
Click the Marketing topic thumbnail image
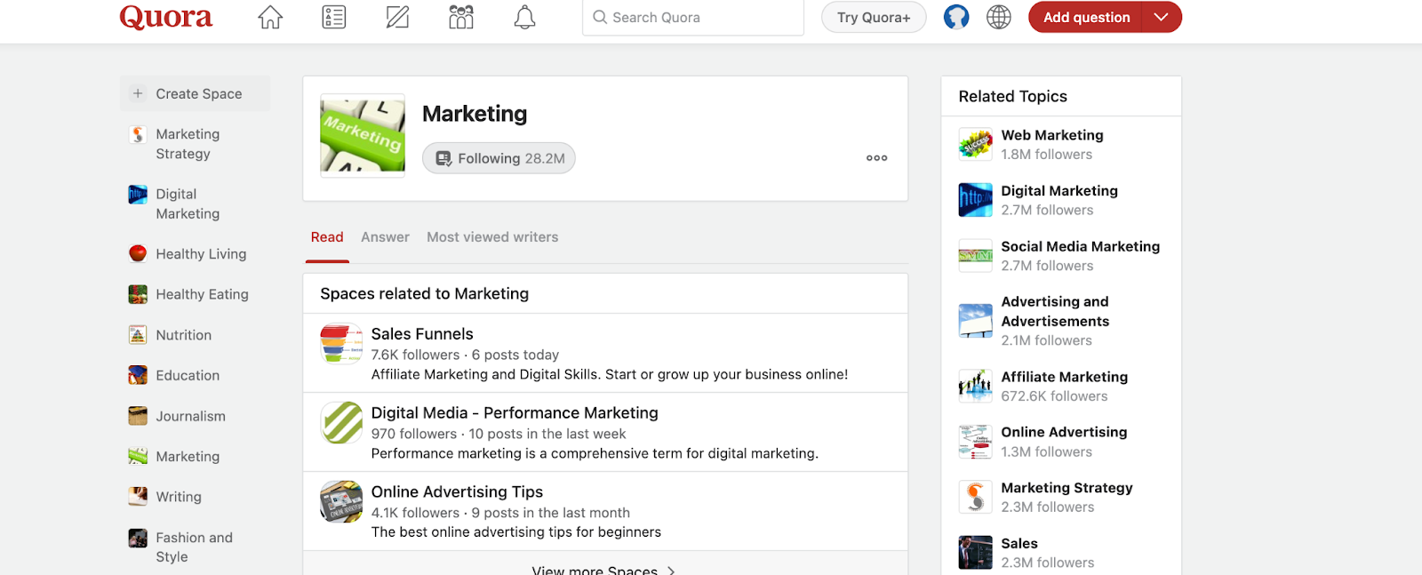click(x=363, y=135)
